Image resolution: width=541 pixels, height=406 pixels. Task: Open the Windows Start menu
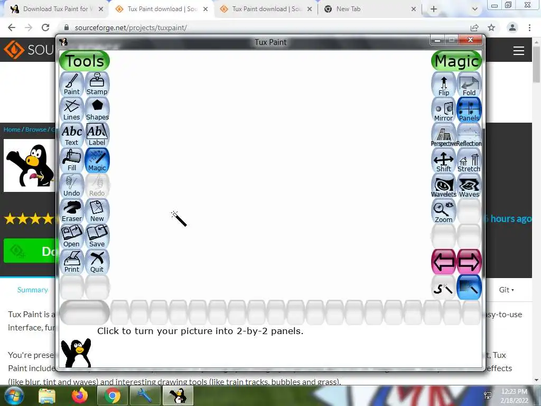pyautogui.click(x=14, y=395)
